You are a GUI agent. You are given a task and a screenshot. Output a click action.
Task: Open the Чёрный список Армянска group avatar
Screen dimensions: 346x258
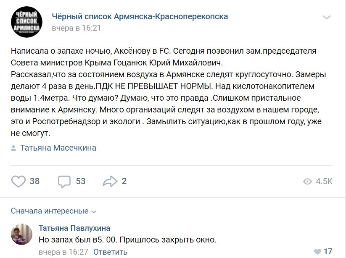point(26,22)
